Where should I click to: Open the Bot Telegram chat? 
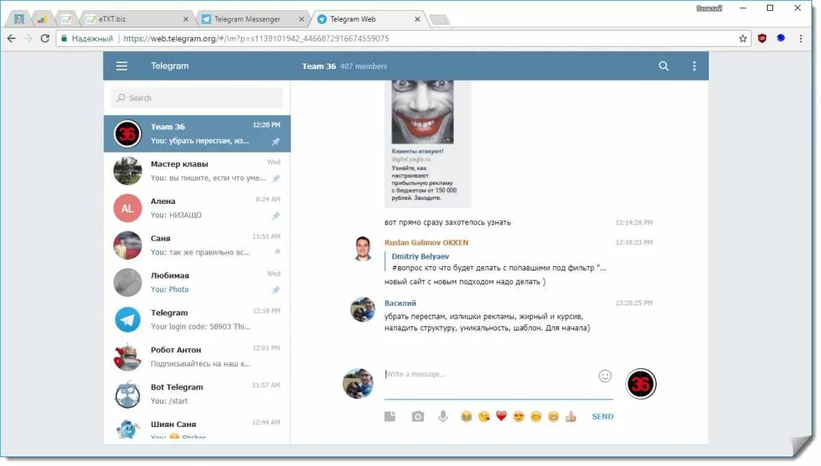[x=197, y=394]
